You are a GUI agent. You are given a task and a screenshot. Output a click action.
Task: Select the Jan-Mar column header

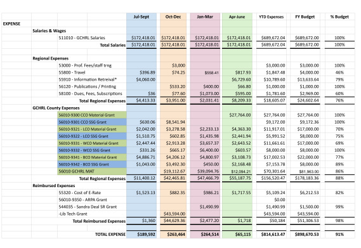[x=205, y=17]
